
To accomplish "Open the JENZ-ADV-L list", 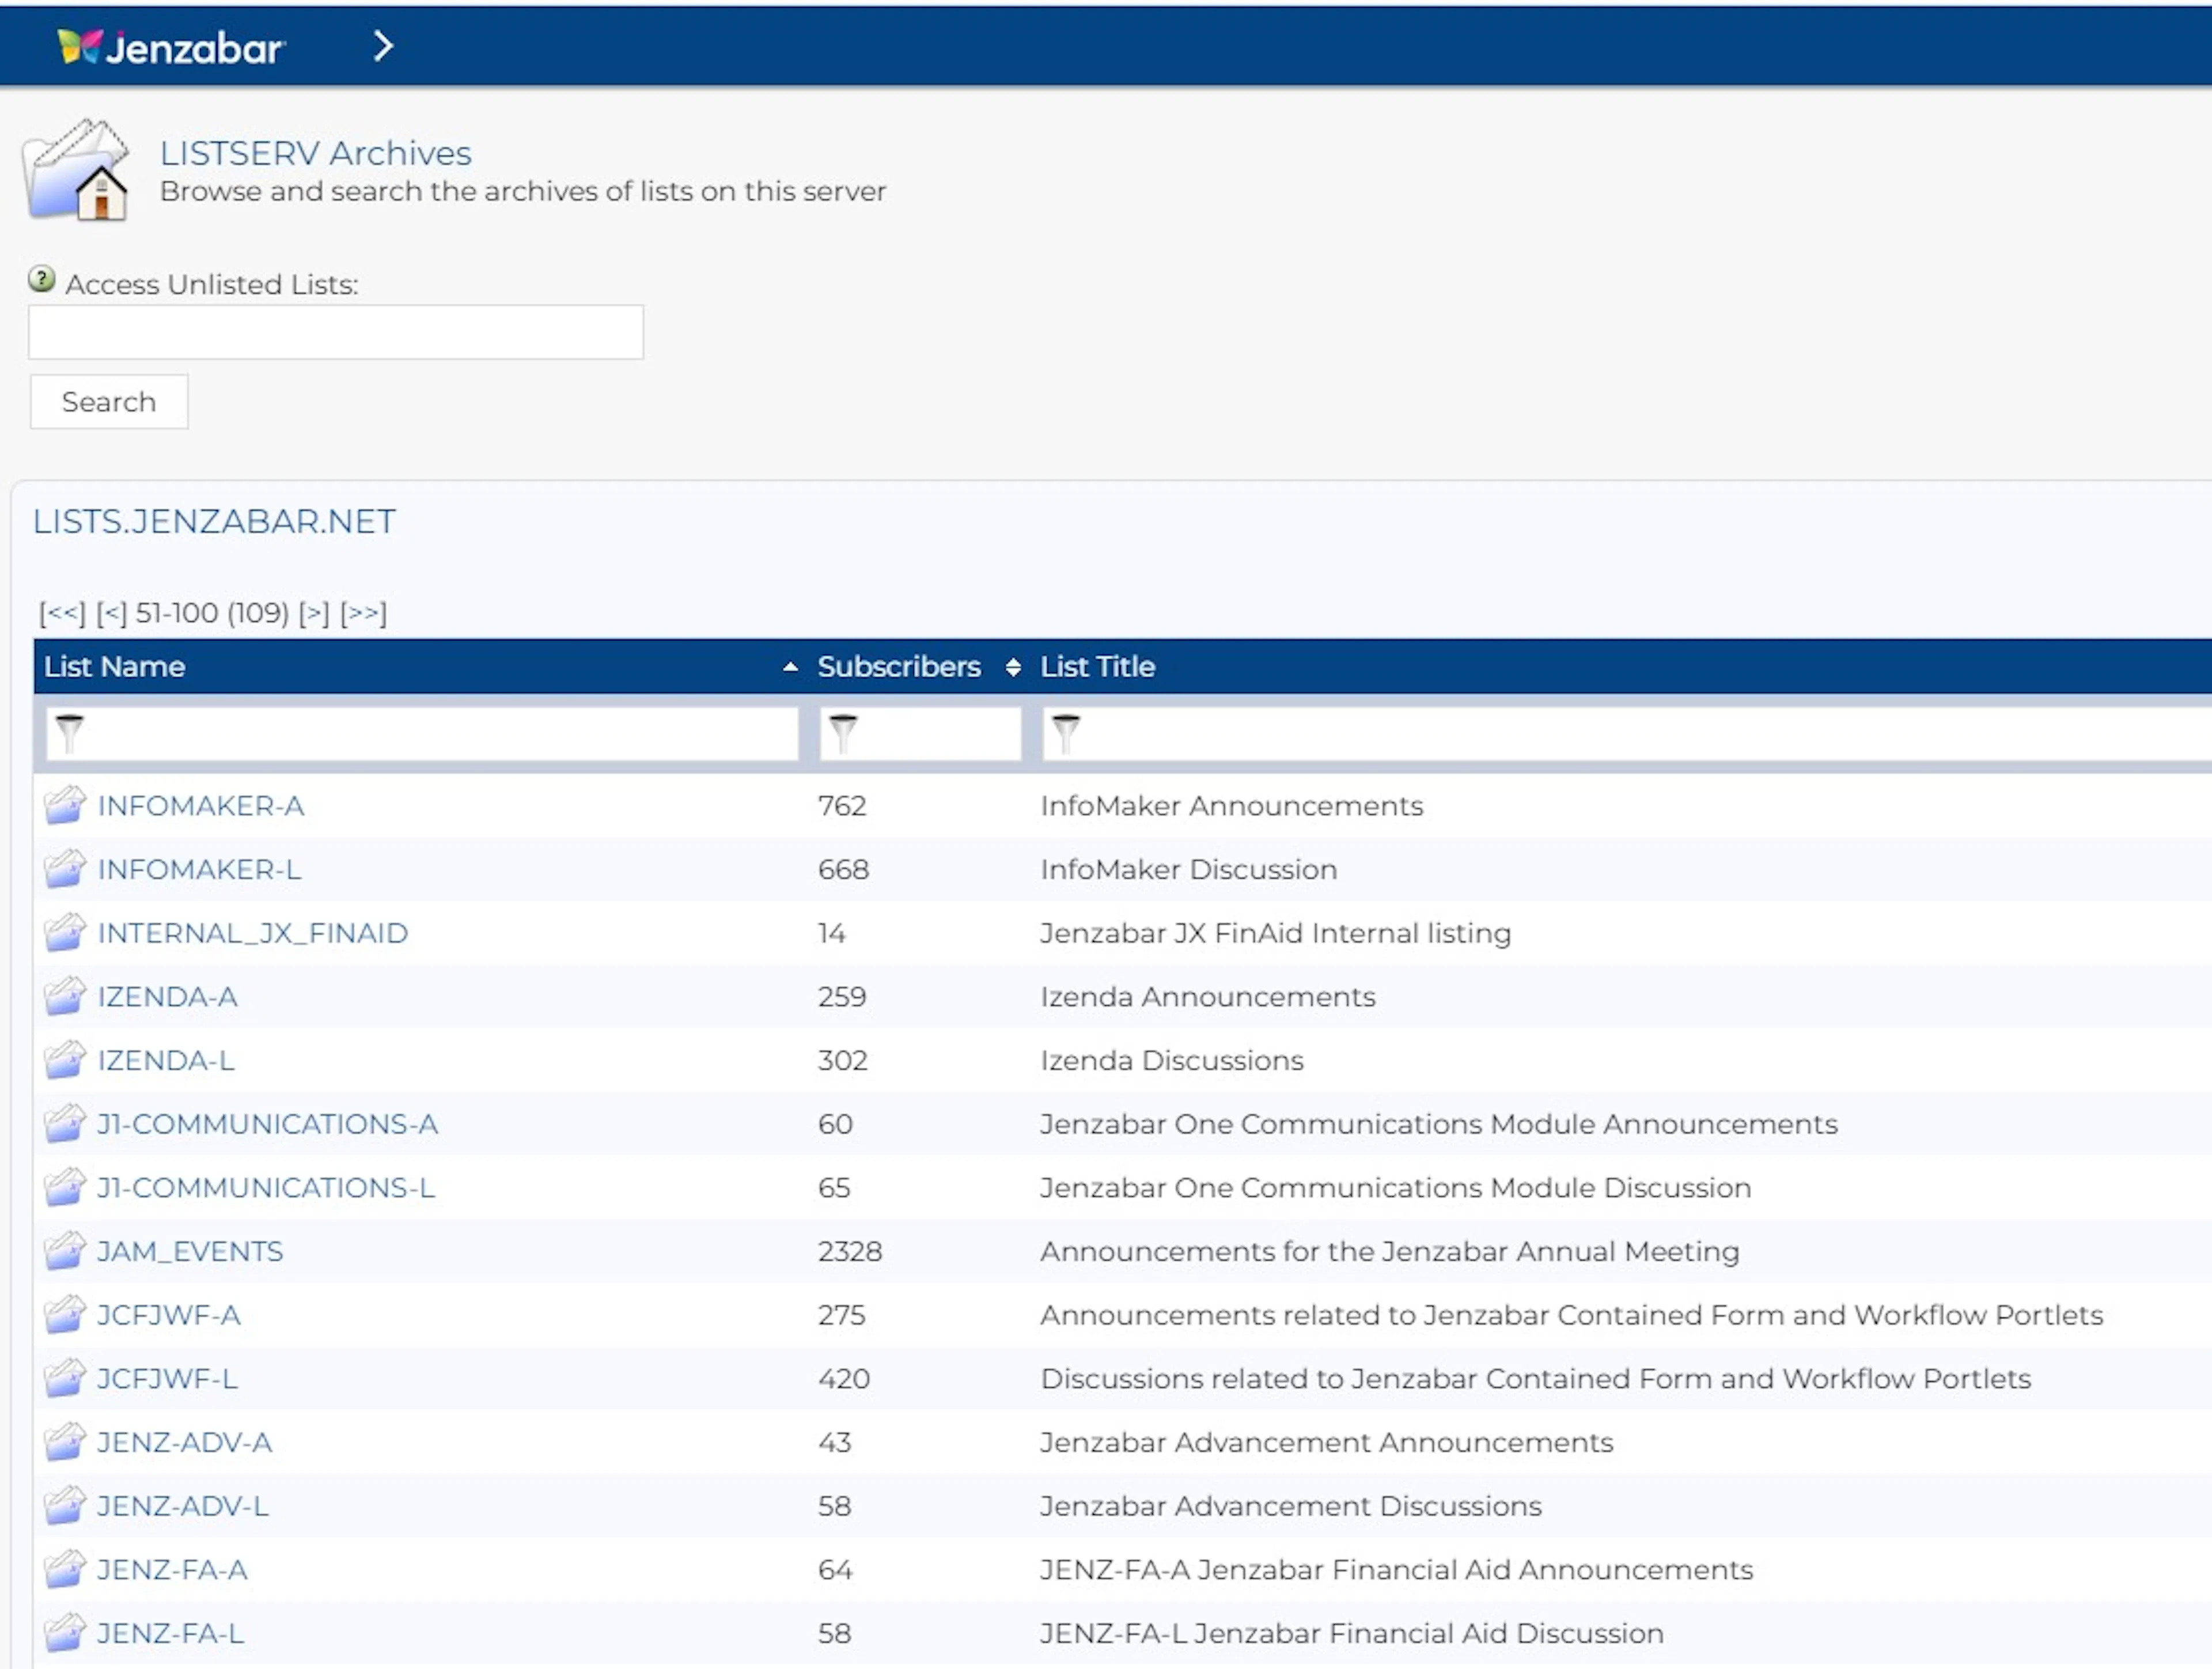I will point(183,1507).
